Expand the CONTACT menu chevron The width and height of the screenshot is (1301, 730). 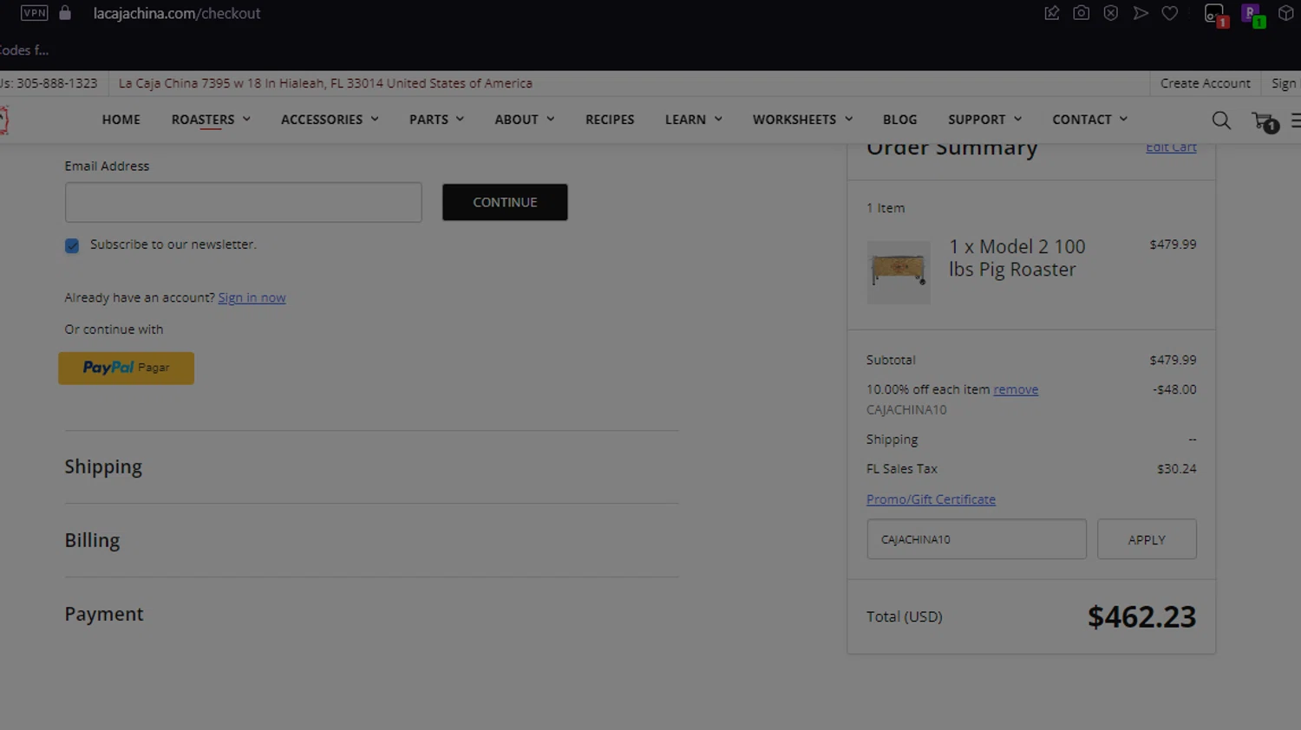tap(1123, 119)
